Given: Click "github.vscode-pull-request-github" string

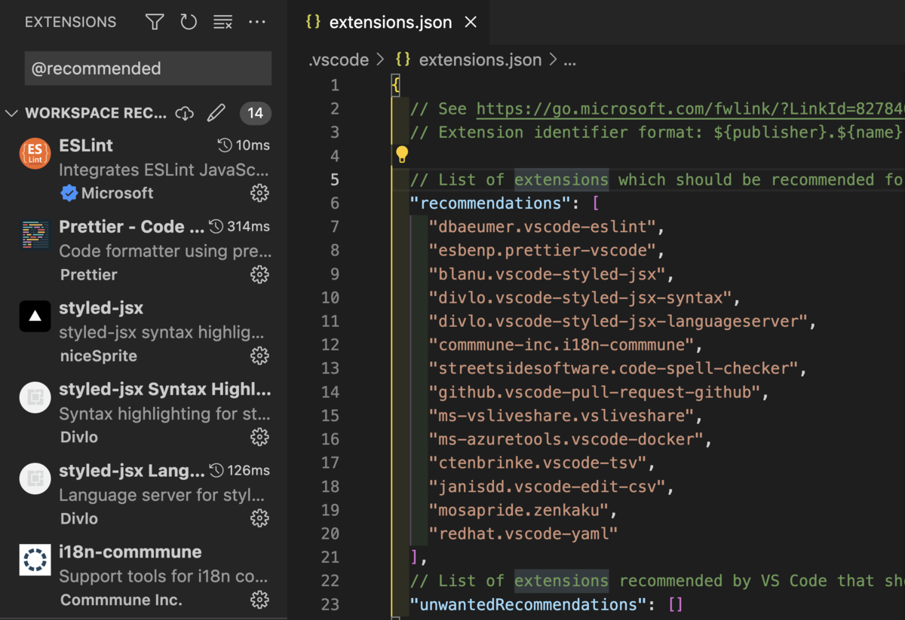Looking at the screenshot, I should click(594, 392).
